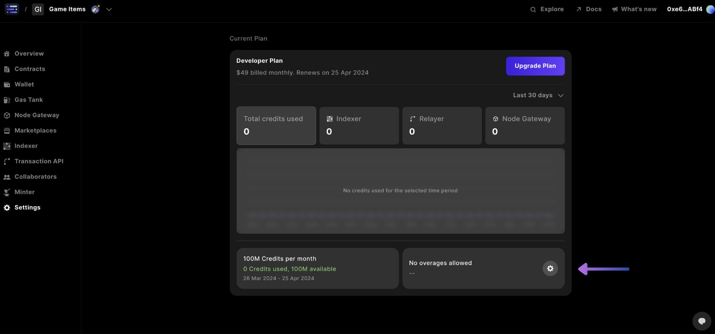The width and height of the screenshot is (715, 334).
Task: Click the Settings gear icon in sidebar
Action: click(x=7, y=208)
